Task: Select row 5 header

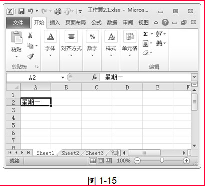Action: 13,125
